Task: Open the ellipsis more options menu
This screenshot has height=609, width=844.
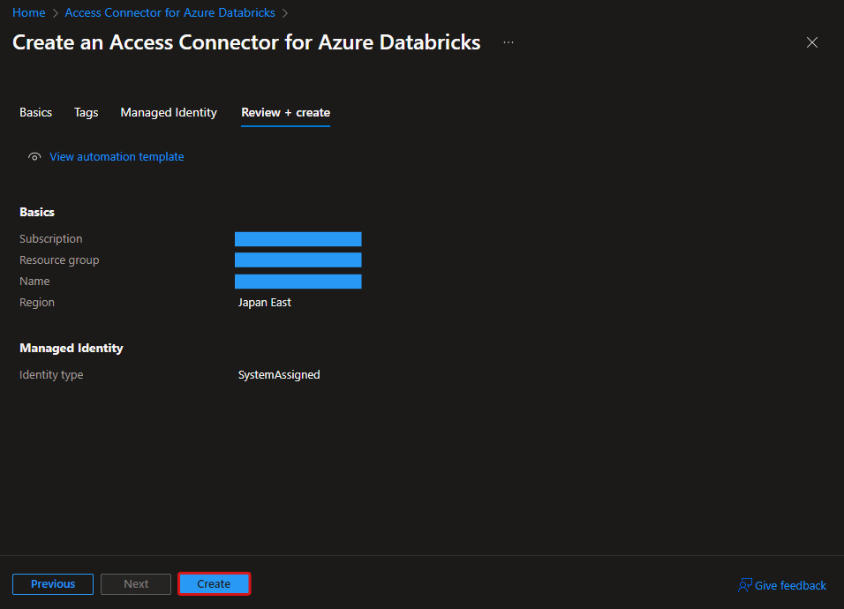Action: 509,42
